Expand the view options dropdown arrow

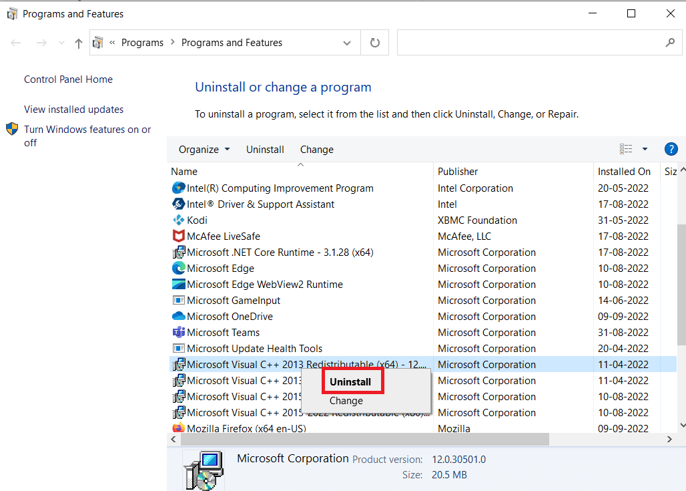tap(645, 149)
